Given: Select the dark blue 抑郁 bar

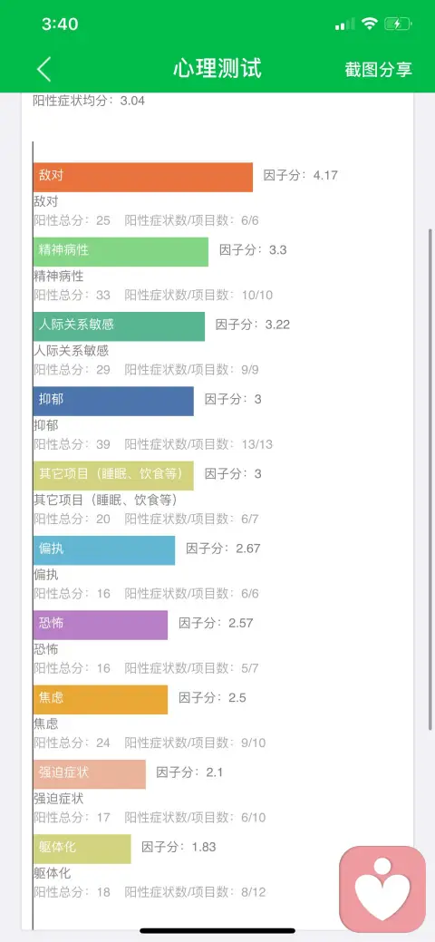Looking at the screenshot, I should tap(113, 401).
